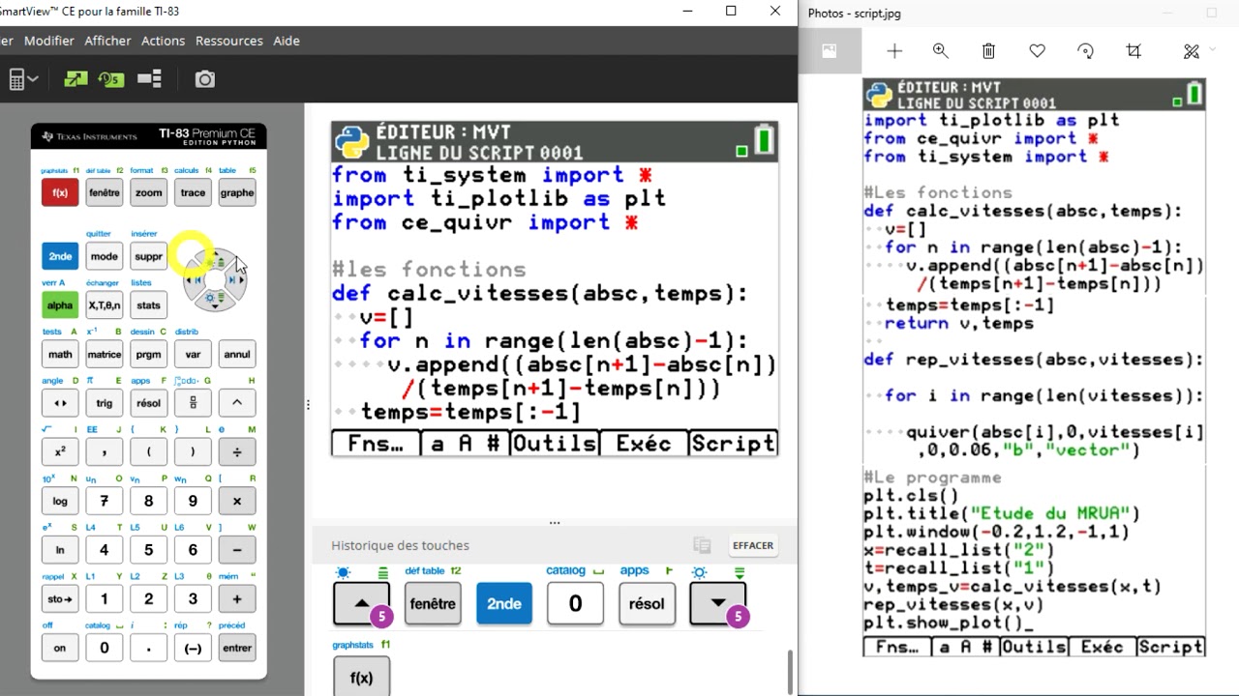Click the matrice key
The width and height of the screenshot is (1239, 696).
pos(105,354)
